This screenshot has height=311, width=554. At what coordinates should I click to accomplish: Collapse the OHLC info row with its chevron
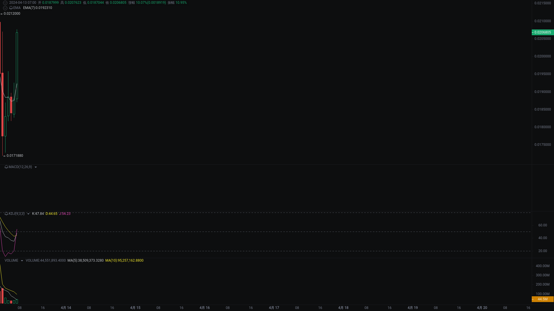tap(5, 3)
